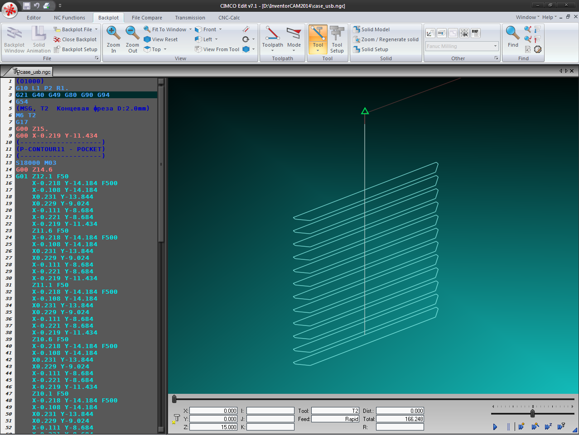
Task: Expand the quick access toolbar customize arrow
Action: pyautogui.click(x=60, y=6)
